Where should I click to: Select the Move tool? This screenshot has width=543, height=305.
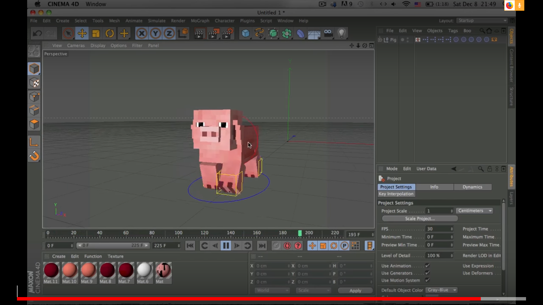[x=82, y=33]
